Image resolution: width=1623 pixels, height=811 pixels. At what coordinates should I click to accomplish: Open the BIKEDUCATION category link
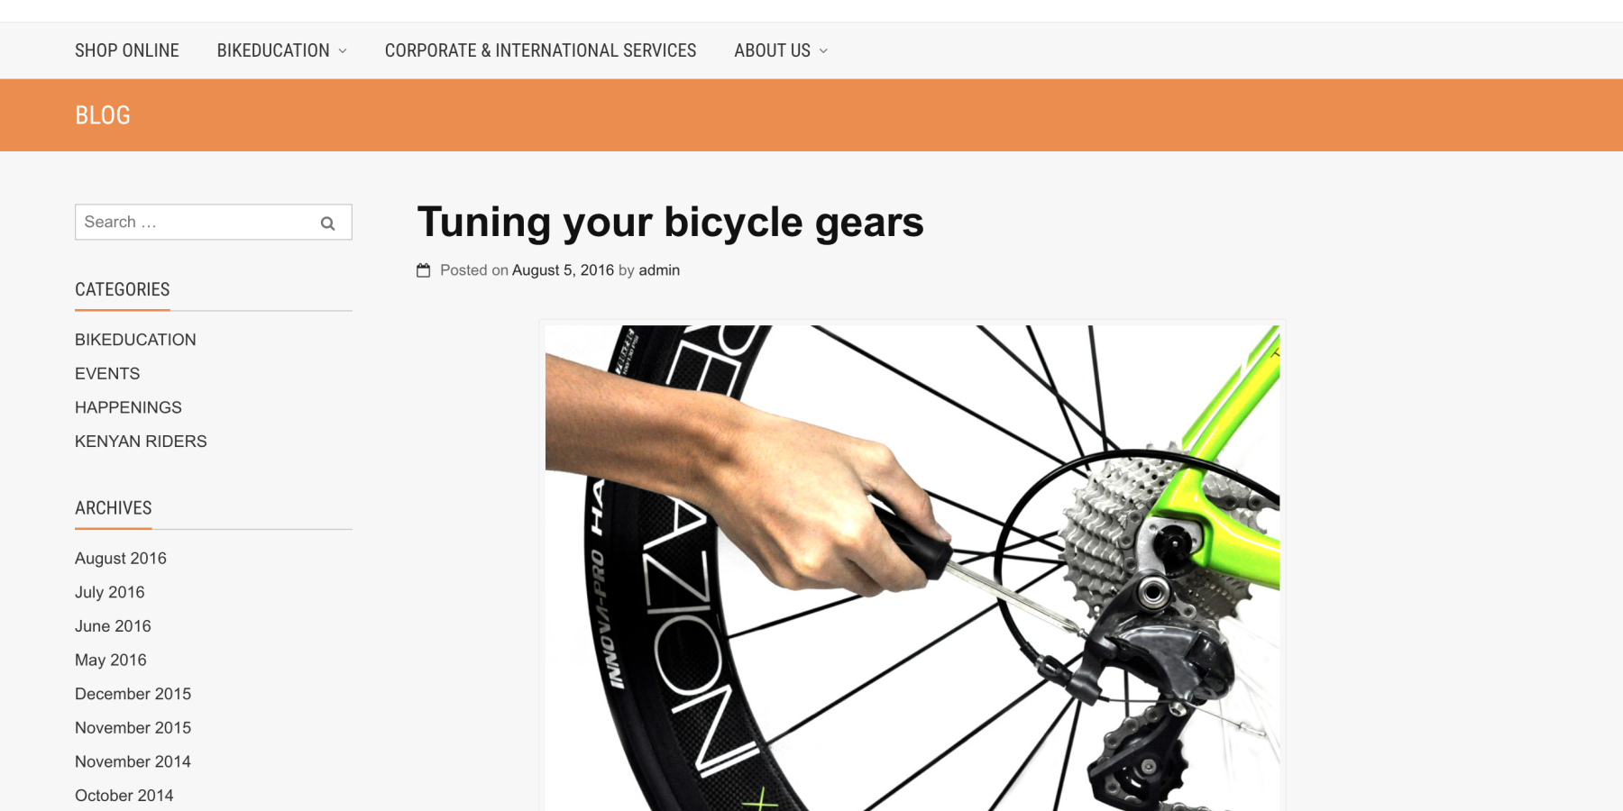pyautogui.click(x=135, y=340)
